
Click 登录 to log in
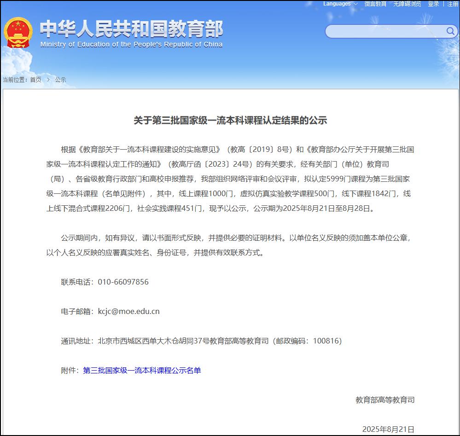433,4
